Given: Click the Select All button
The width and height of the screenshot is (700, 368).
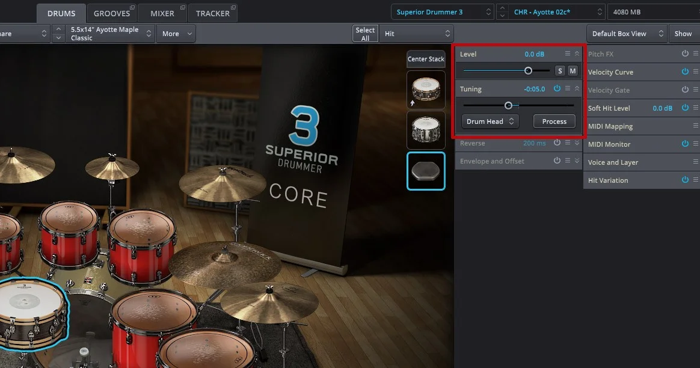Looking at the screenshot, I should coord(364,34).
